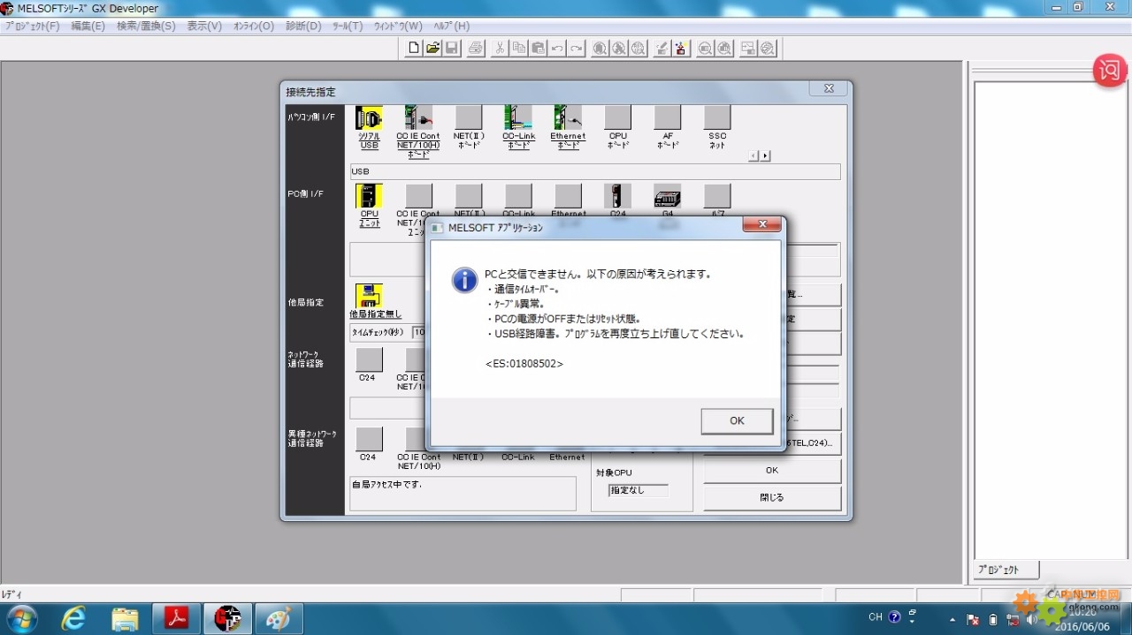Select the CPU board icon in PC side I/F
The image size is (1132, 635).
click(x=617, y=118)
